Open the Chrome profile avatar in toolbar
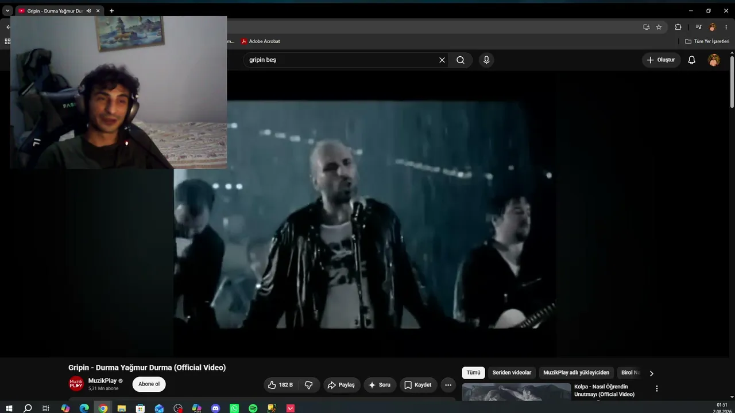Image resolution: width=735 pixels, height=413 pixels. (713, 27)
